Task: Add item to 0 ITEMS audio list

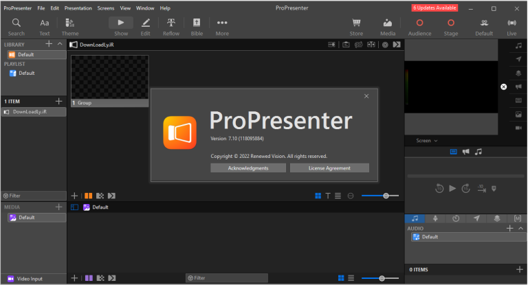Action: pos(519,269)
